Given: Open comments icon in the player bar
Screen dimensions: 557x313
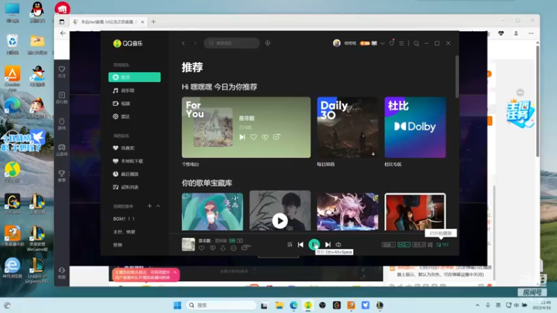Looking at the screenshot, I should [x=246, y=248].
